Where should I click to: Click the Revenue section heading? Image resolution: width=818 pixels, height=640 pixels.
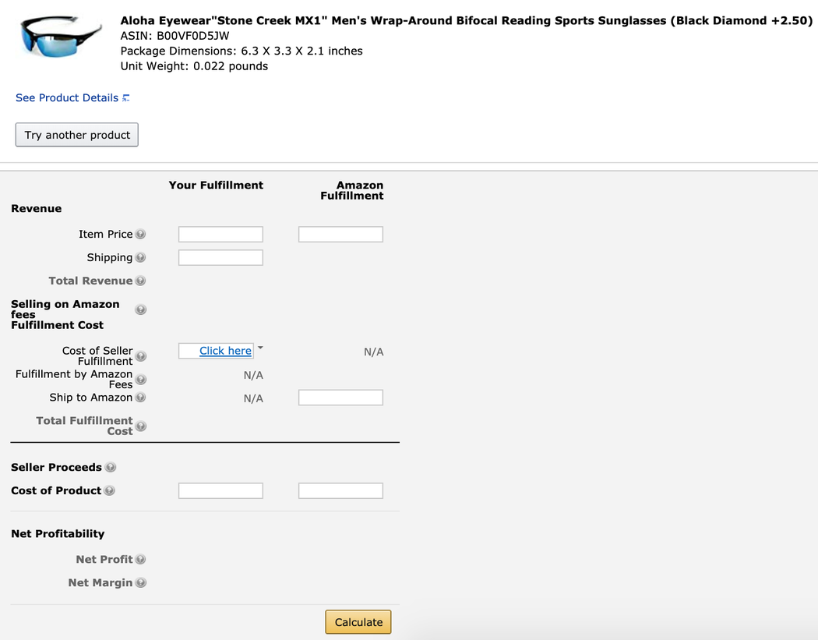coord(37,209)
